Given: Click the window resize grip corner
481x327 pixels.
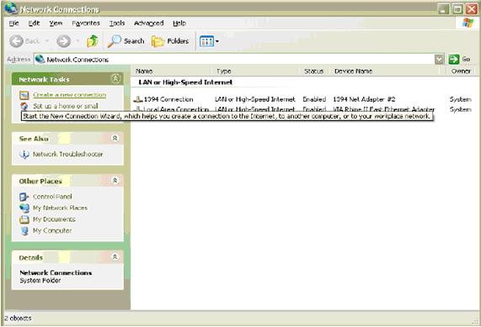Looking at the screenshot, I should coord(475,321).
